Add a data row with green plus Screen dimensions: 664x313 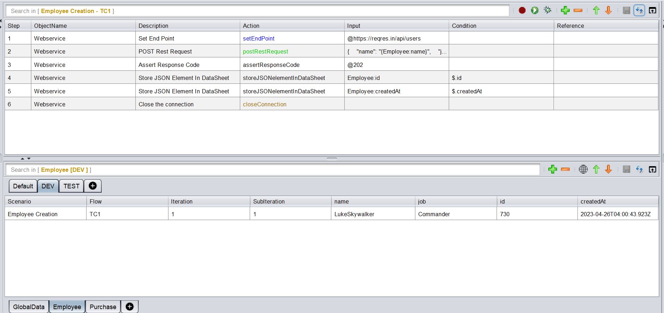pos(553,169)
